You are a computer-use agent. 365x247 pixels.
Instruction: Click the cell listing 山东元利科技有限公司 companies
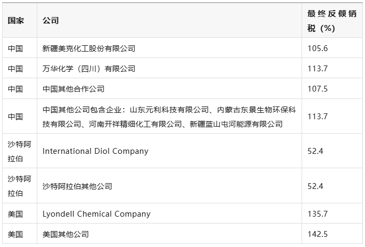coord(169,116)
